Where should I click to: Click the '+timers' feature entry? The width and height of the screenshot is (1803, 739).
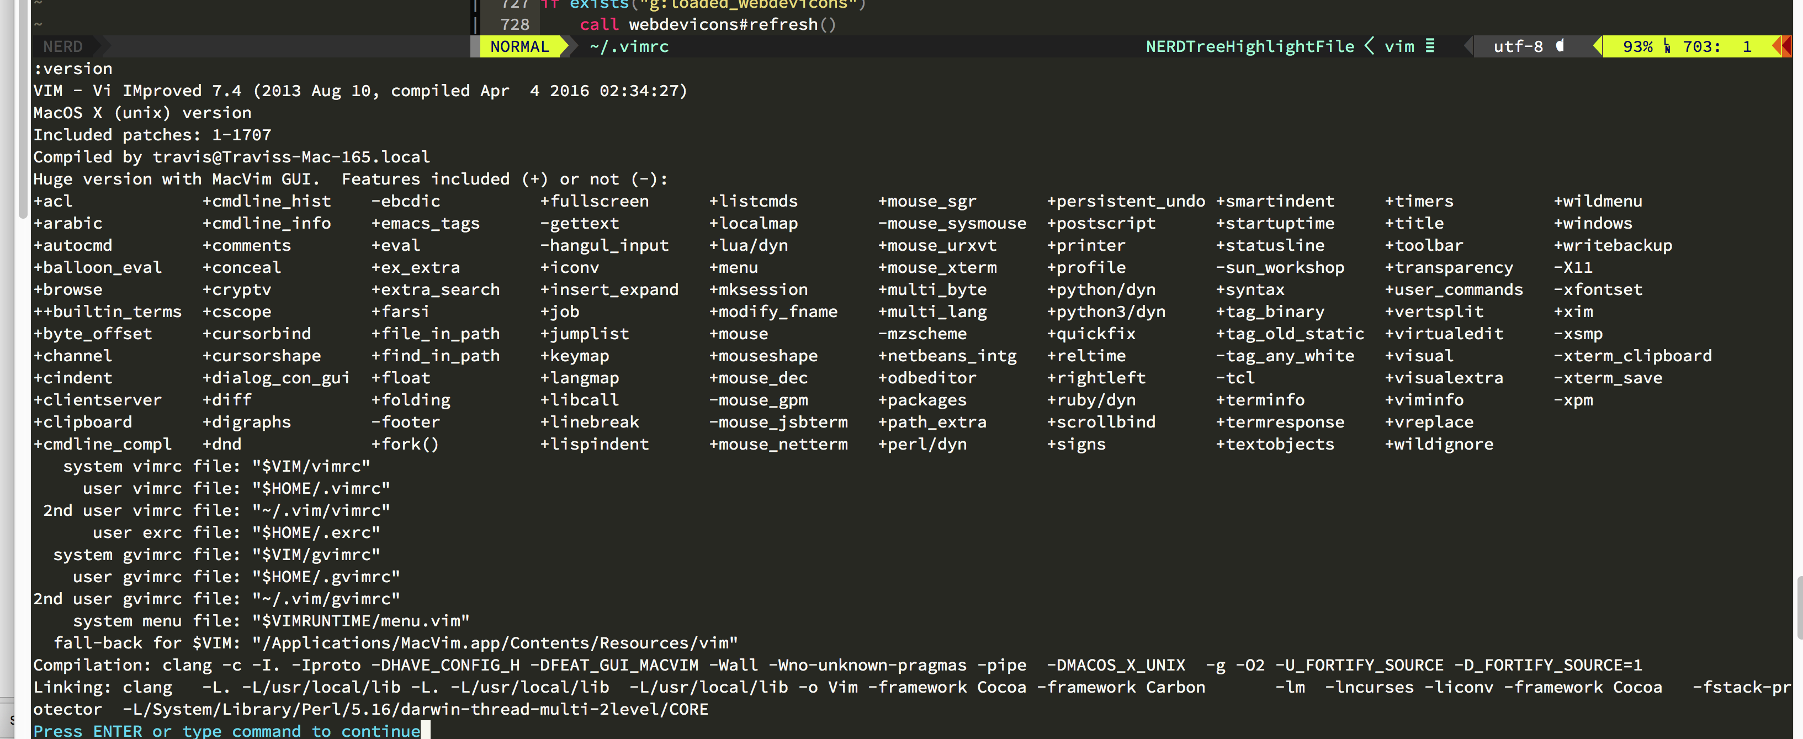tap(1419, 201)
